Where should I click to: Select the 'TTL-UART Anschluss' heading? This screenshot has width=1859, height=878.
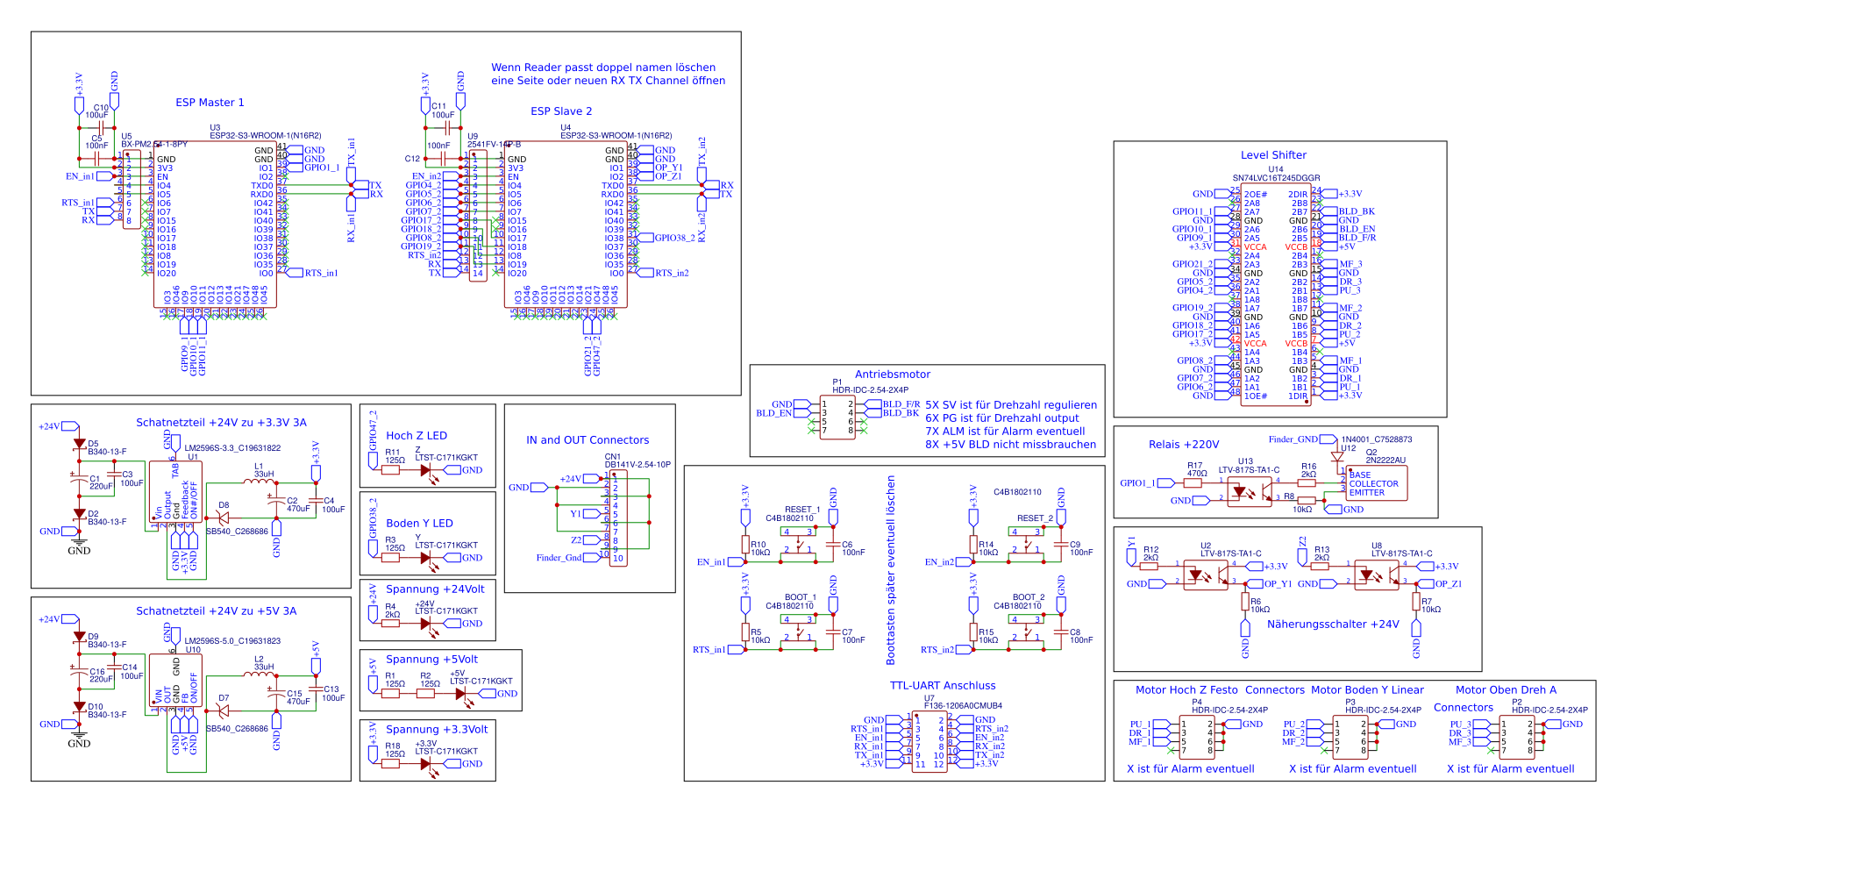point(943,686)
